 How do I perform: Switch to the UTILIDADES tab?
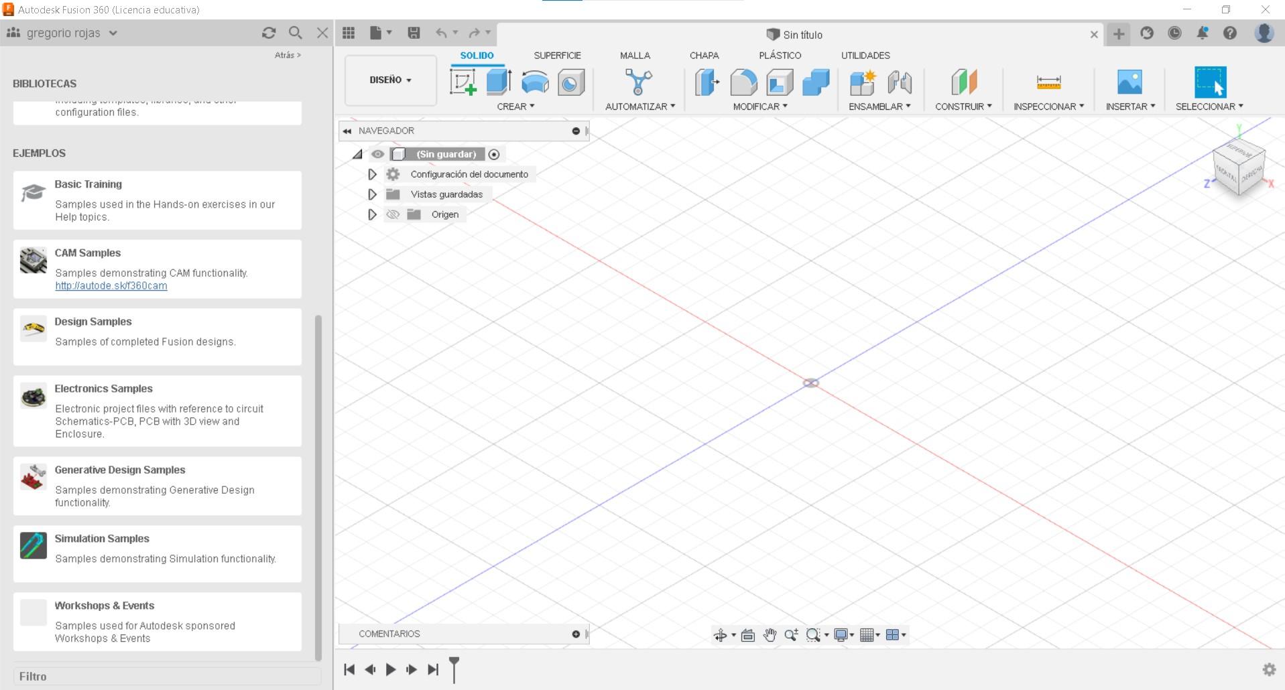coord(865,56)
